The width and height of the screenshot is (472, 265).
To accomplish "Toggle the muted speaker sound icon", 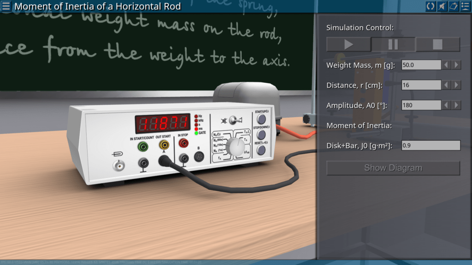I will [x=442, y=6].
